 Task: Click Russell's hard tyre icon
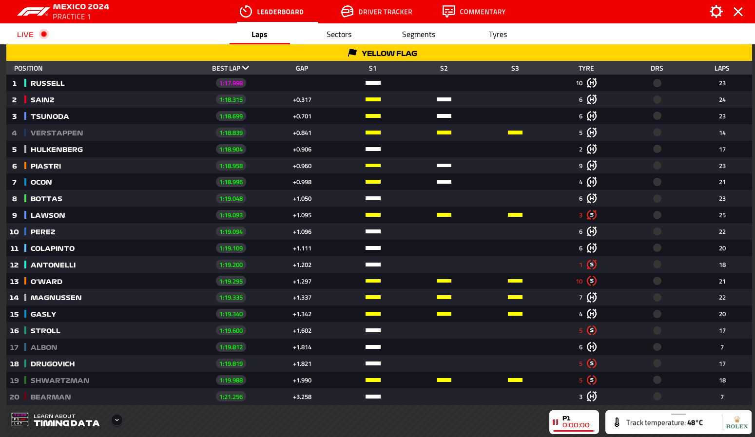[592, 83]
